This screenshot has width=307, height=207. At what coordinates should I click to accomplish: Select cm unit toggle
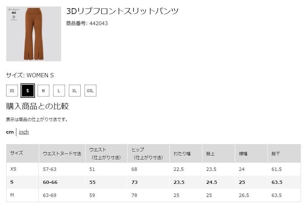point(10,132)
